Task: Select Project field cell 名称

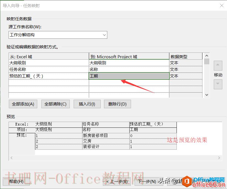Action: coord(129,69)
